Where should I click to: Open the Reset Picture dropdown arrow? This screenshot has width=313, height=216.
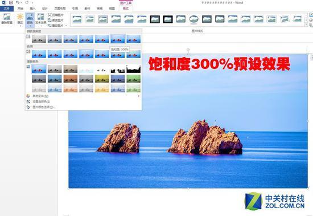point(66,26)
